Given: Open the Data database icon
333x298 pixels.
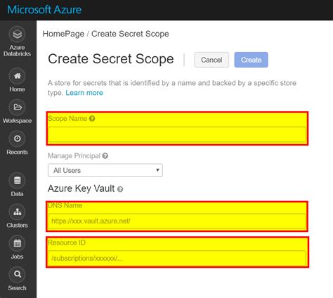Looking at the screenshot, I should tap(17, 181).
